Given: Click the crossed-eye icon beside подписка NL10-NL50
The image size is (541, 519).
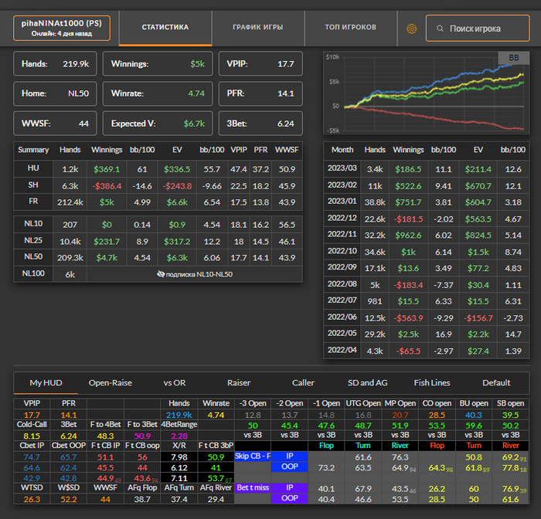Looking at the screenshot, I should click(161, 273).
